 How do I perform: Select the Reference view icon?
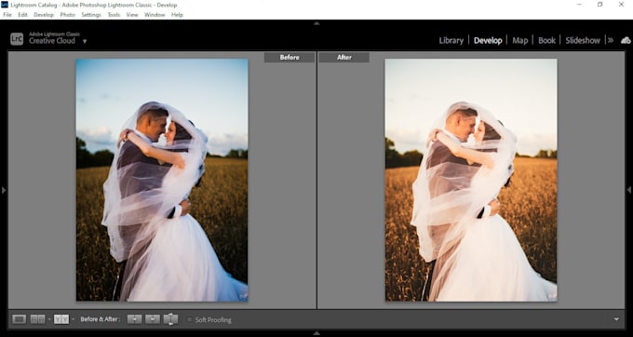tap(38, 319)
